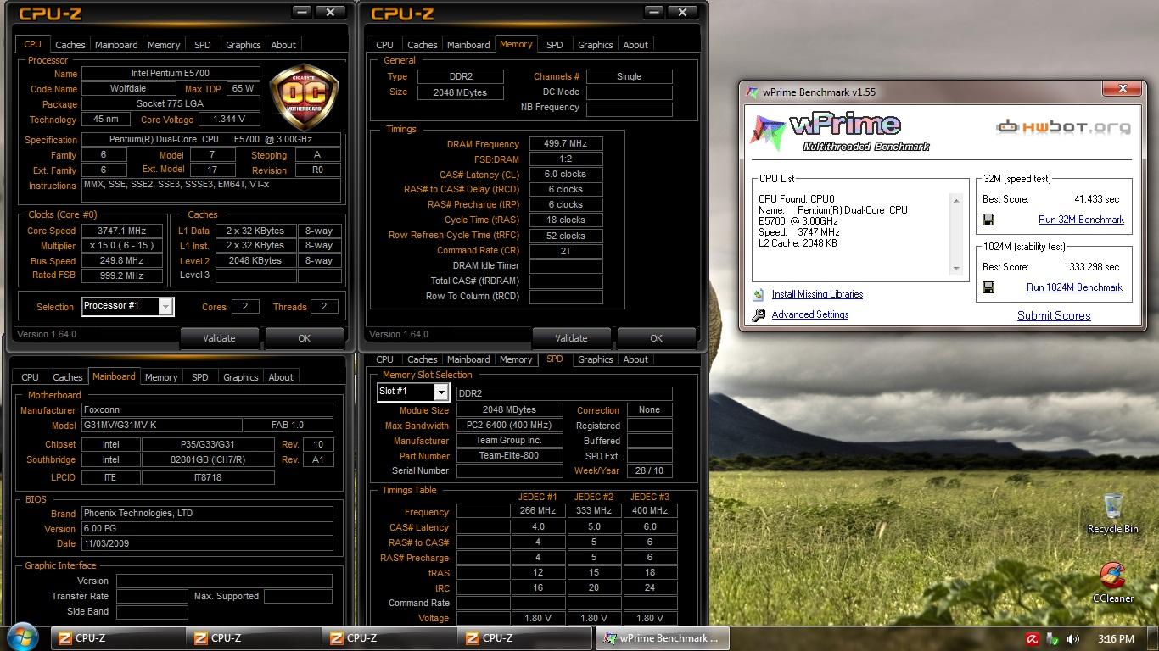Image resolution: width=1159 pixels, height=651 pixels.
Task: Click the Command Rate value 2T
Action: pos(566,251)
